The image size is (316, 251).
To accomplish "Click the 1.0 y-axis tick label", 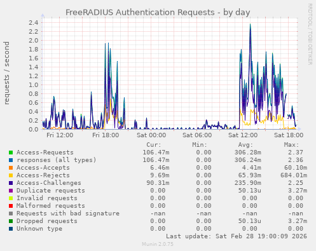I will click(34, 85).
